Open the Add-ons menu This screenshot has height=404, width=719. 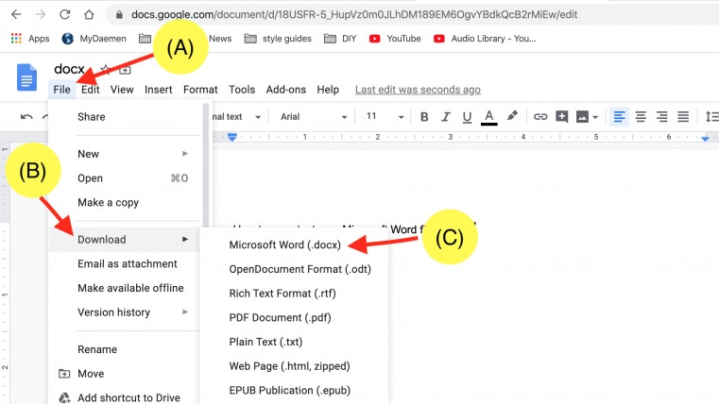click(x=285, y=90)
